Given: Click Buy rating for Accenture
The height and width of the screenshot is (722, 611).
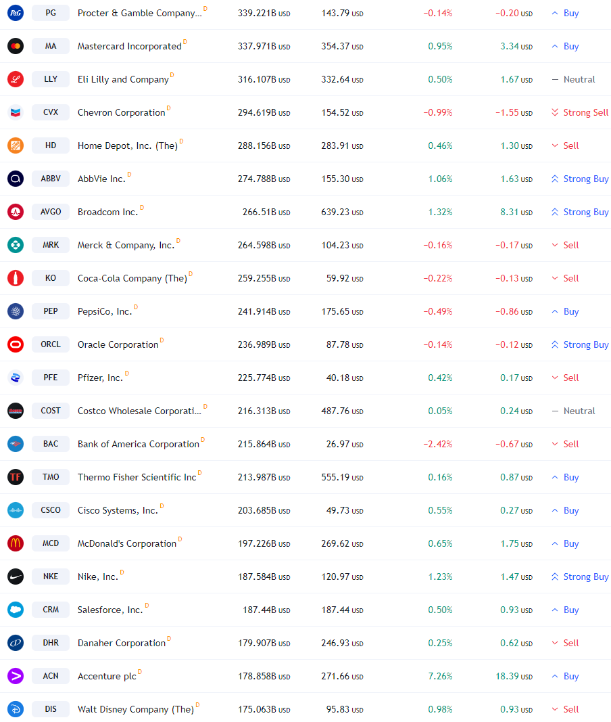Looking at the screenshot, I should coord(565,677).
